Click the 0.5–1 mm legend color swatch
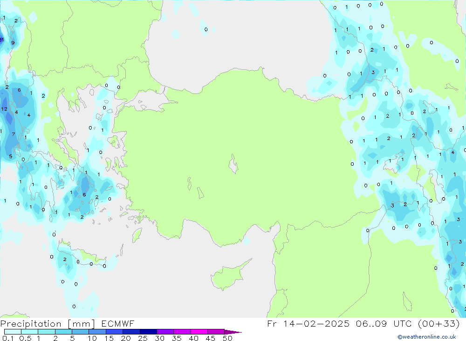Viewport: 466px width, 341px height. [30, 332]
